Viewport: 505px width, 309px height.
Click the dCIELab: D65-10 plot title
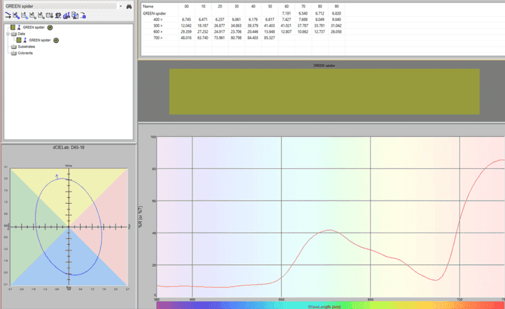[69, 148]
